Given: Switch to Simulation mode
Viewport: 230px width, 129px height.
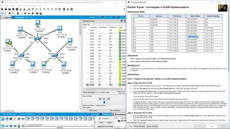Looking at the screenshot, I should click(x=119, y=114).
